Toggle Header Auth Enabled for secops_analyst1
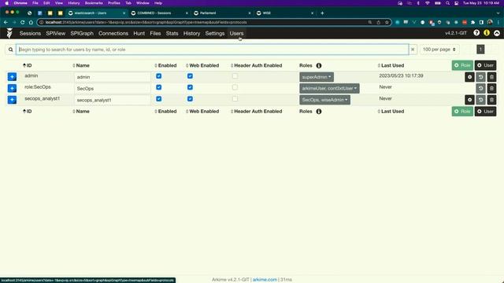 [x=235, y=99]
